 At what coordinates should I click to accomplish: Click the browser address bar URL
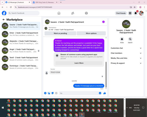tap(35, 7)
